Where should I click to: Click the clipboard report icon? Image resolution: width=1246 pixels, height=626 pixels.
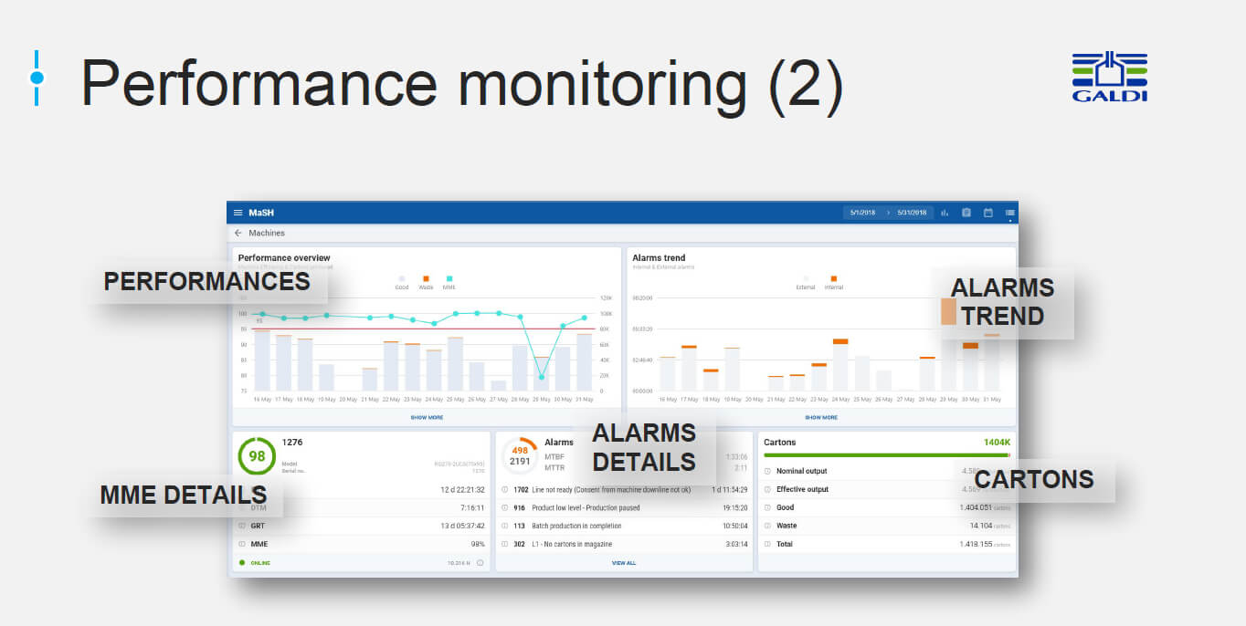pos(966,213)
